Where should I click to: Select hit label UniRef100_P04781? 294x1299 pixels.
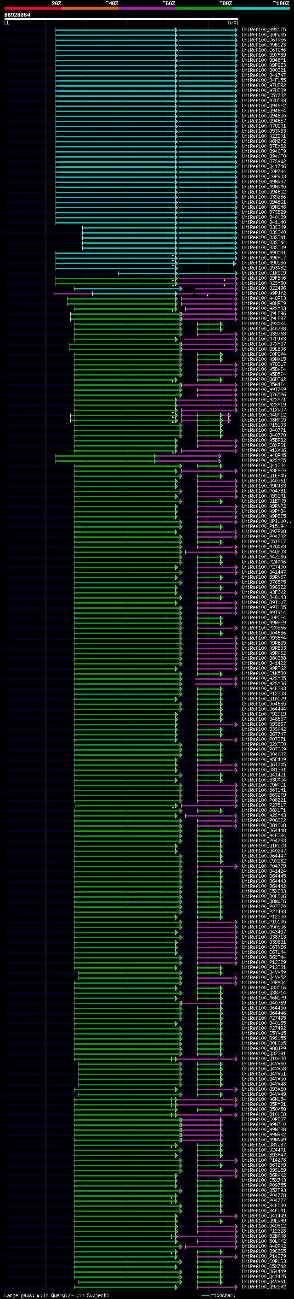tap(264, 491)
